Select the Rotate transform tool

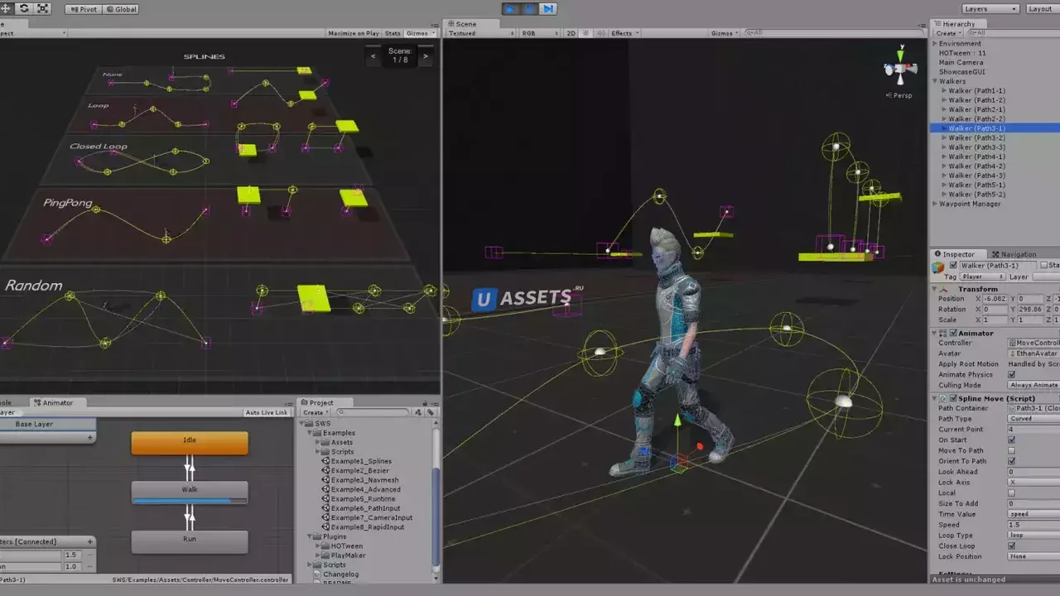[x=23, y=8]
